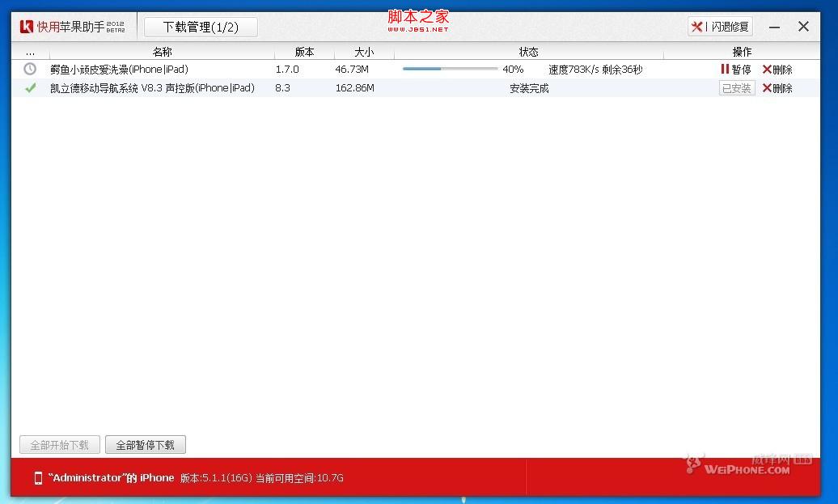Click the ... column header
The image size is (838, 504).
click(30, 53)
